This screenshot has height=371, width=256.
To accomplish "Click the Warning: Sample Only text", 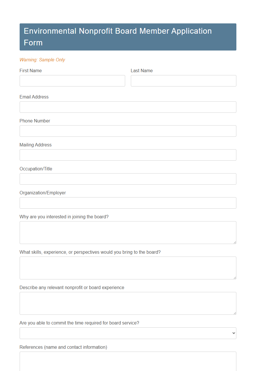I will tap(42, 60).
